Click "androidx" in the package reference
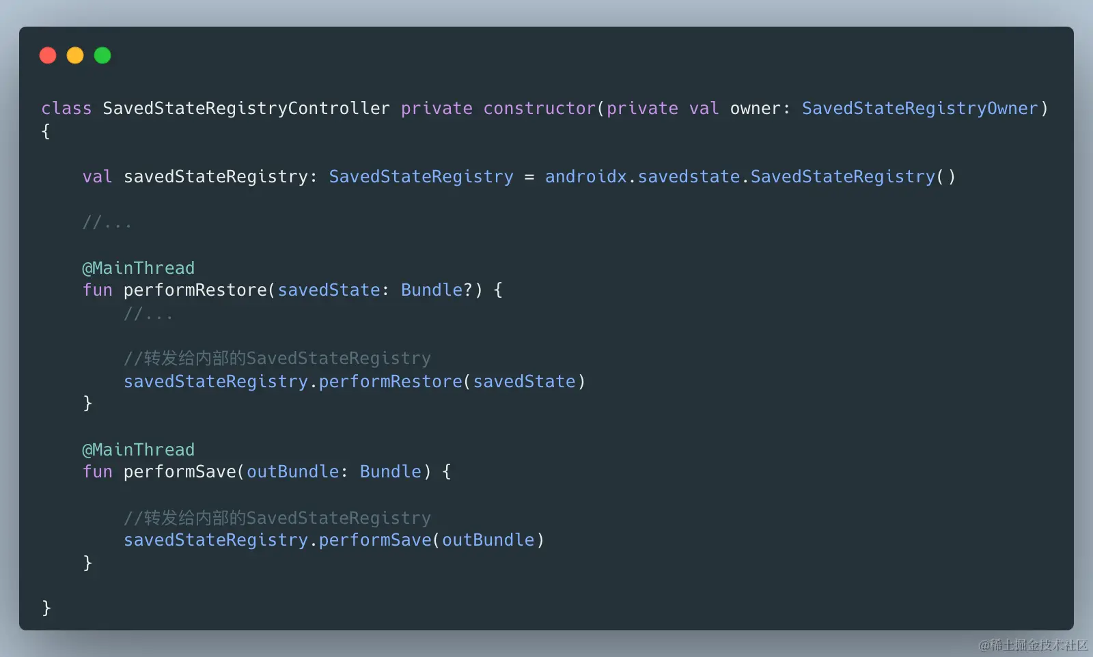Image resolution: width=1093 pixels, height=657 pixels. [585, 177]
